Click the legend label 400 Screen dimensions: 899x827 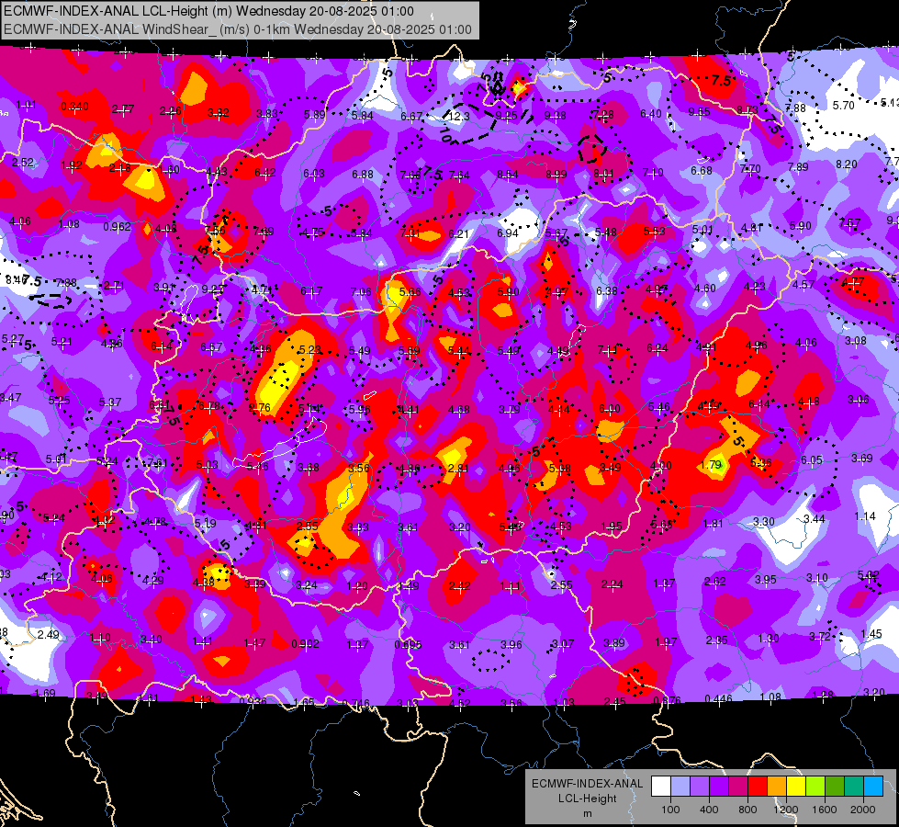pyautogui.click(x=709, y=810)
